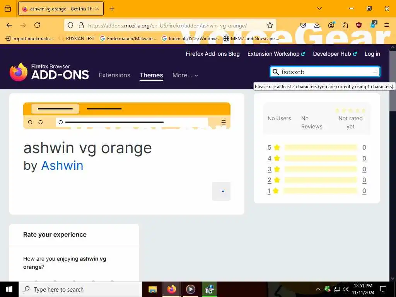The height and width of the screenshot is (297, 396).
Task: Open Downloads panel icon
Action: 317,25
